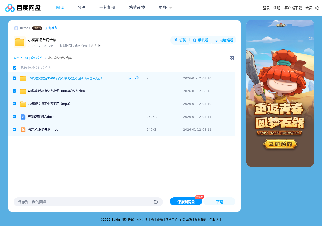Click 版本更新 footer link

point(157,219)
